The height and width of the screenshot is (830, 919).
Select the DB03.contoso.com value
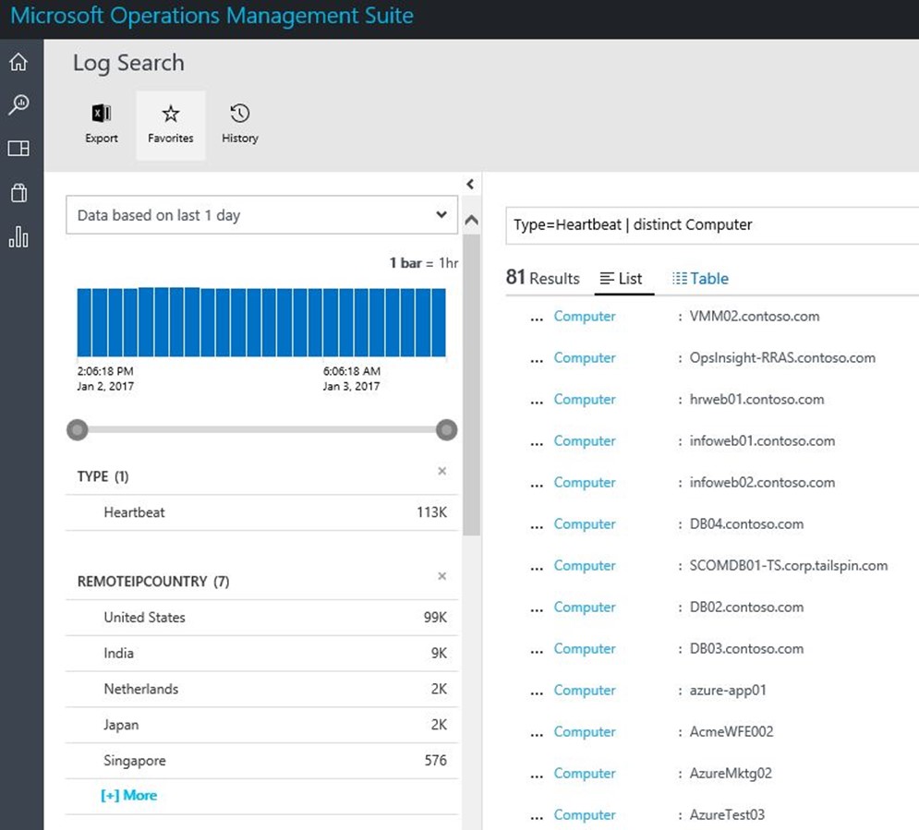[x=746, y=649]
